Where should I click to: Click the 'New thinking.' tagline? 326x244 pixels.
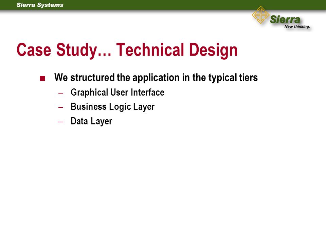[x=297, y=26]
